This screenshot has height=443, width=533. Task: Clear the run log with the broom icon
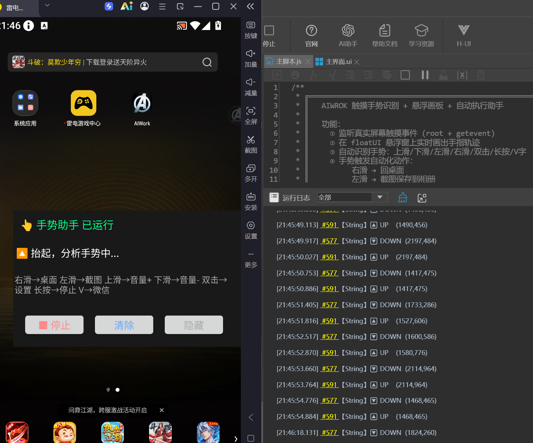(x=402, y=198)
